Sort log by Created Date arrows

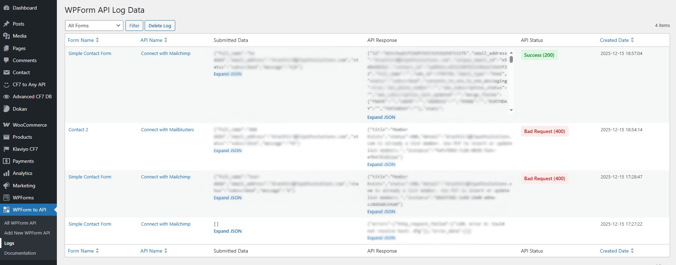coord(632,40)
